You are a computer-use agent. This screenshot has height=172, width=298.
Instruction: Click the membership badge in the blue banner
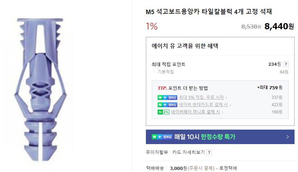click(161, 137)
